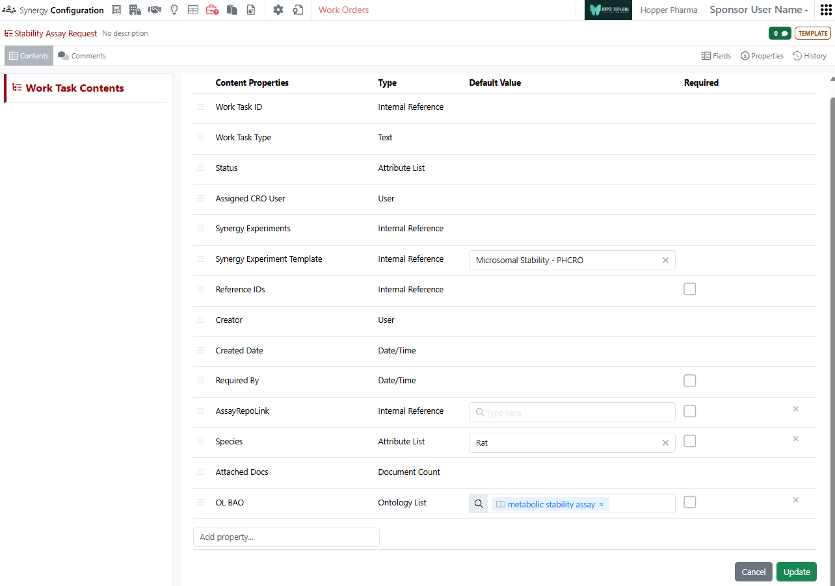
Task: Click the AssayRepoLink default value search field
Action: click(x=572, y=413)
